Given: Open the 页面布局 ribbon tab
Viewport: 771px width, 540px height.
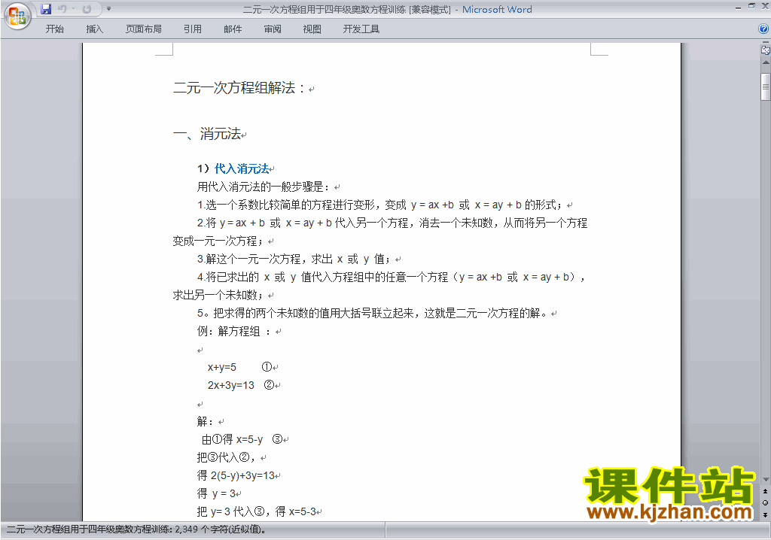Looking at the screenshot, I should tap(144, 29).
